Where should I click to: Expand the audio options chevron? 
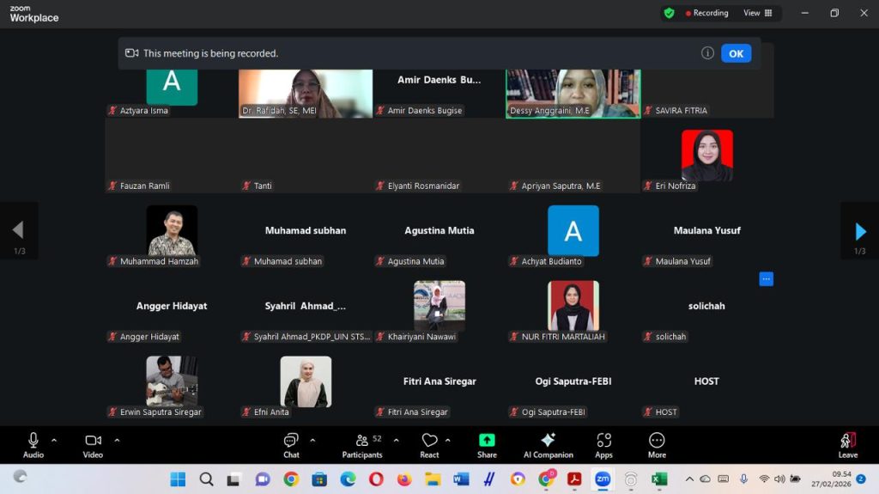click(54, 440)
